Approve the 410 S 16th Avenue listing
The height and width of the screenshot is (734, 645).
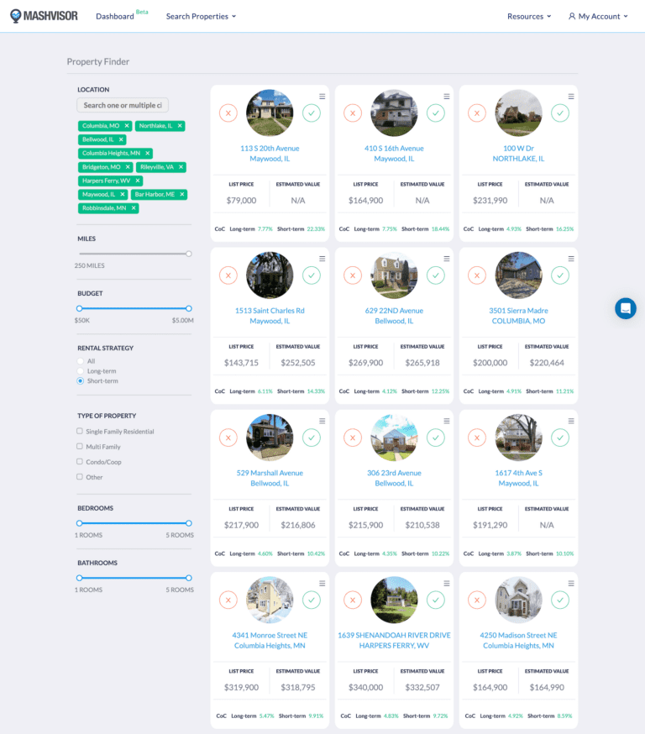[x=436, y=113]
